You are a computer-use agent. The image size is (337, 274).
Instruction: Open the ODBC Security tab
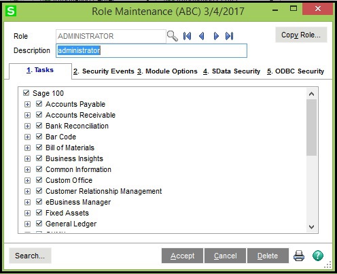click(296, 71)
